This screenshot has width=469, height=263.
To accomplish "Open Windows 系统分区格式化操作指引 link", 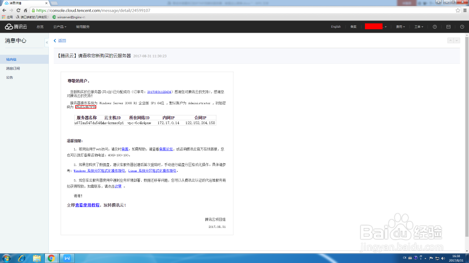I will pyautogui.click(x=99, y=171).
